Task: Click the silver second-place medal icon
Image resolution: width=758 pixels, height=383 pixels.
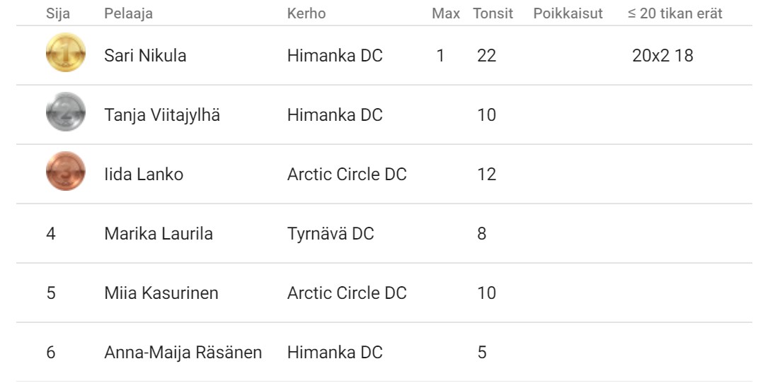Action: pyautogui.click(x=66, y=112)
